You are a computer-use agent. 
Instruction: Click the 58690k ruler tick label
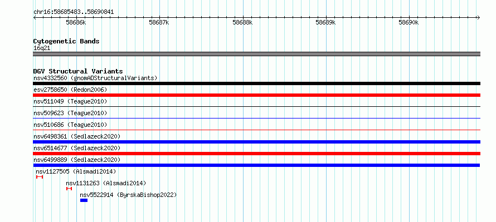[x=409, y=23]
